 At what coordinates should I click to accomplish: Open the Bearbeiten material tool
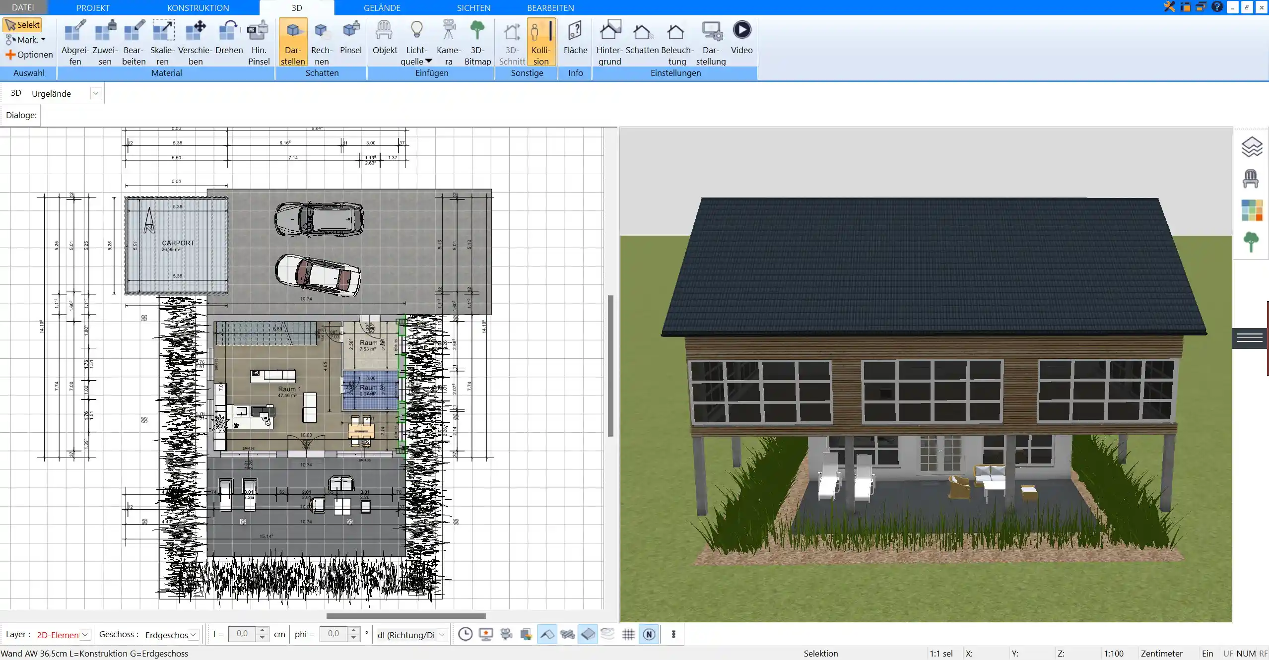click(134, 42)
